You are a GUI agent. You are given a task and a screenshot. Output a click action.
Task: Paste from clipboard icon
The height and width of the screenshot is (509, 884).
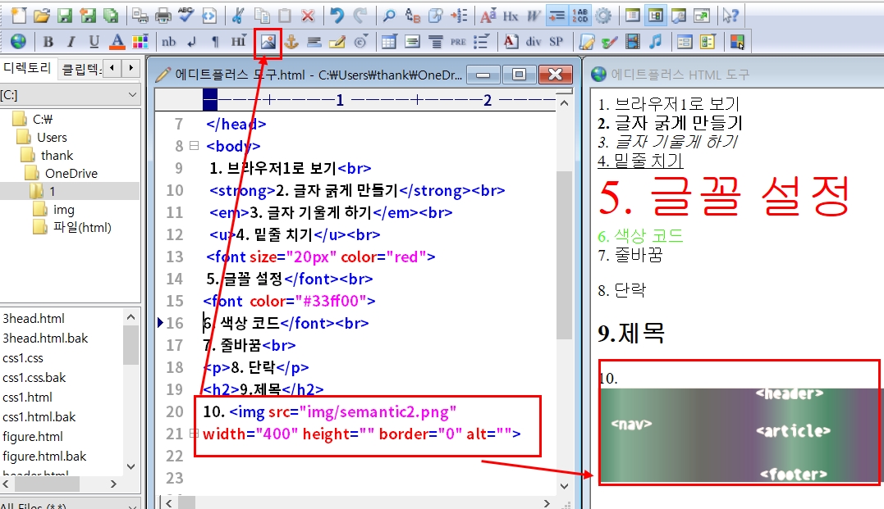tap(285, 16)
